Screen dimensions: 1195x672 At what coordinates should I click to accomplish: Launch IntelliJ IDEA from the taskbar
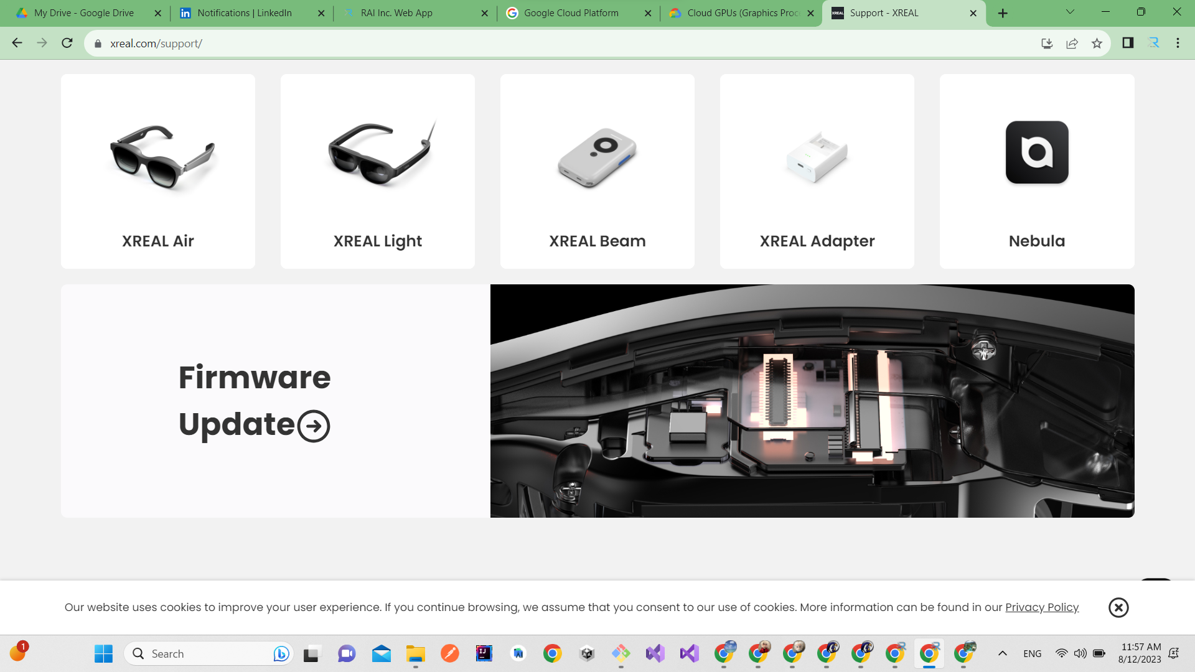(484, 653)
